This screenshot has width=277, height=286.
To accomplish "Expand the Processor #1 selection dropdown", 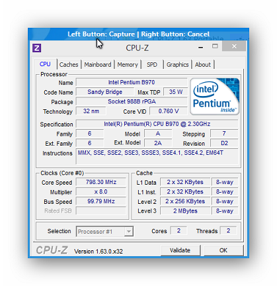I will pyautogui.click(x=128, y=232).
